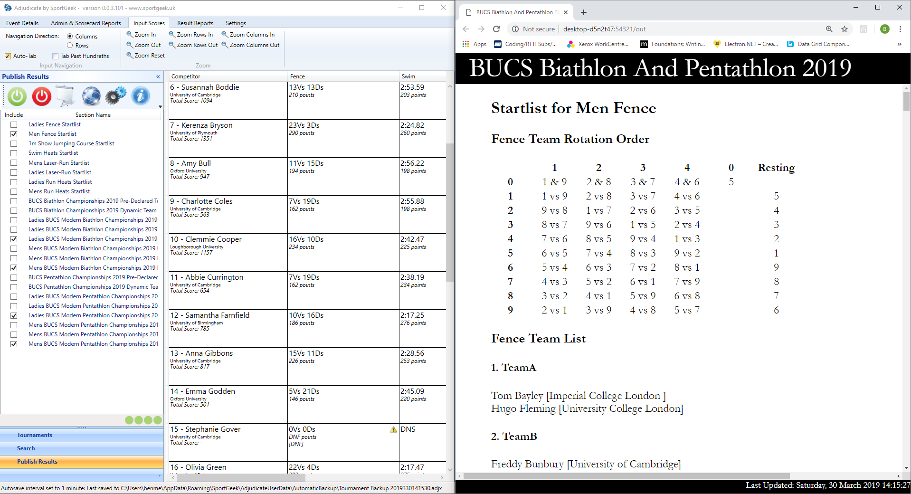Click Kerenza Bryson's swim time 2:24.82
Viewport: 911px width, 494px height.
412,125
